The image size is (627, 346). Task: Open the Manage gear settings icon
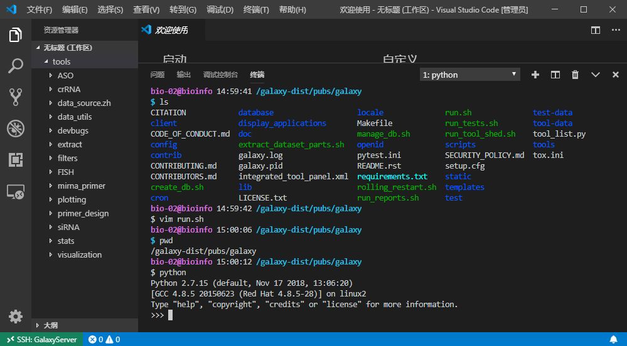15,317
